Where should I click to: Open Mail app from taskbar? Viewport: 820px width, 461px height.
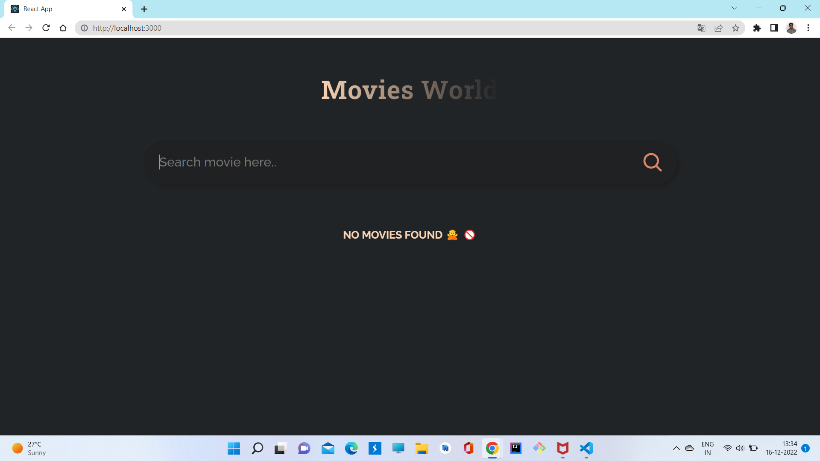(x=328, y=448)
